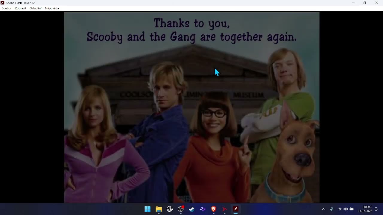Open the OBS Studio taskbar icon
Image resolution: width=383 pixels, height=215 pixels.
(181, 209)
